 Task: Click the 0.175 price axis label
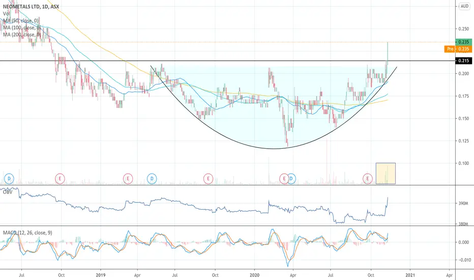(464, 96)
